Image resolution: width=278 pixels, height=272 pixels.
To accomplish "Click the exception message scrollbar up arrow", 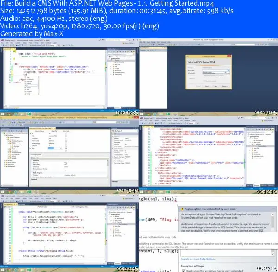I will 273,215.
